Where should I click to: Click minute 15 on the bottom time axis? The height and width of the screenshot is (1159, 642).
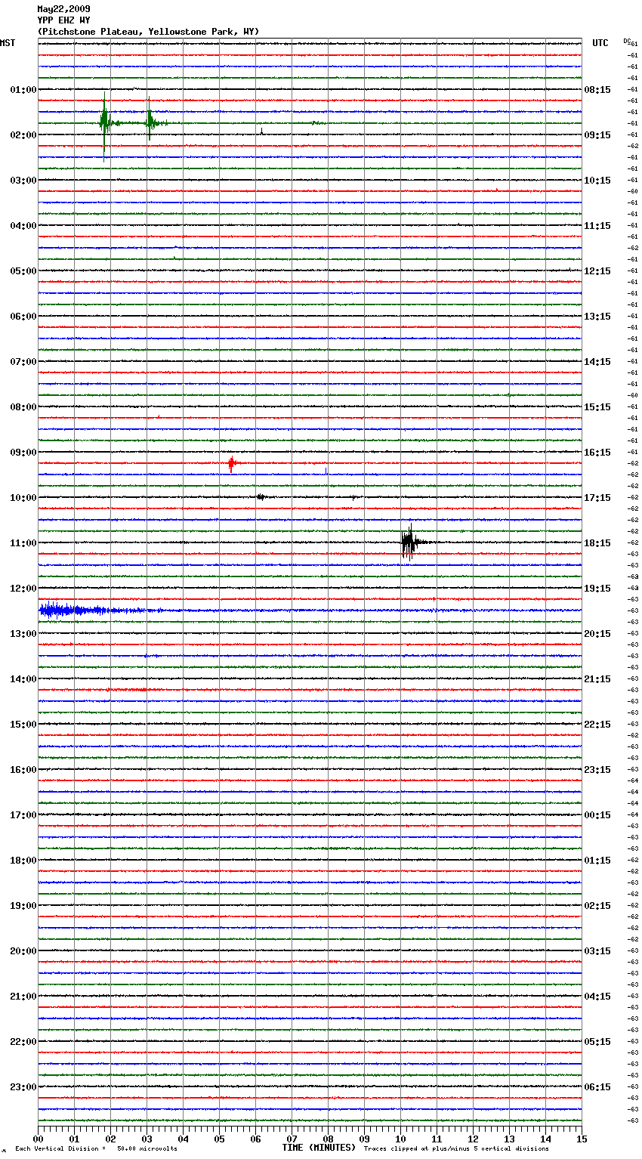(x=582, y=1139)
